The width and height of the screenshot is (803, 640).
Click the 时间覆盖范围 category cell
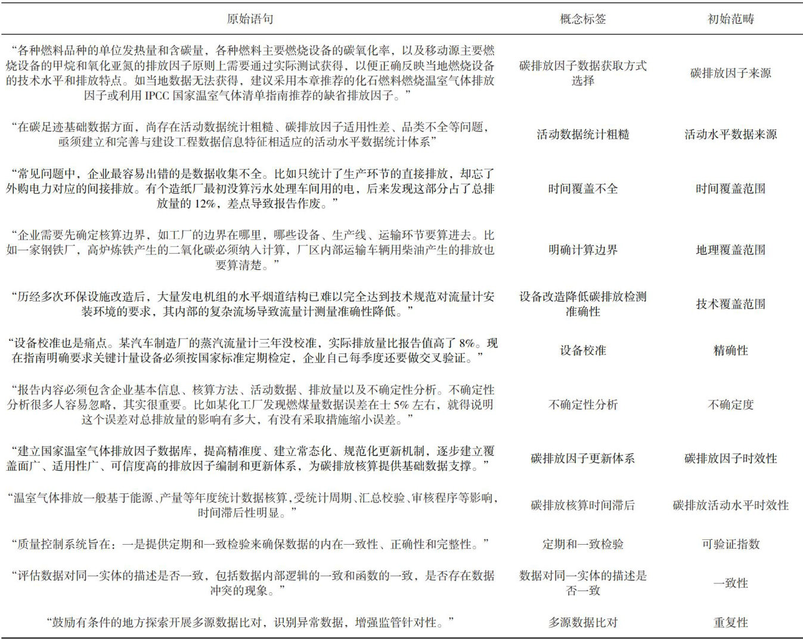click(x=730, y=189)
